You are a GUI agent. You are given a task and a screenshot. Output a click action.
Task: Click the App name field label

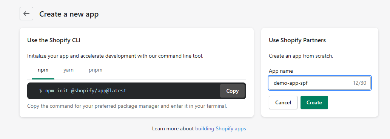click(x=281, y=71)
